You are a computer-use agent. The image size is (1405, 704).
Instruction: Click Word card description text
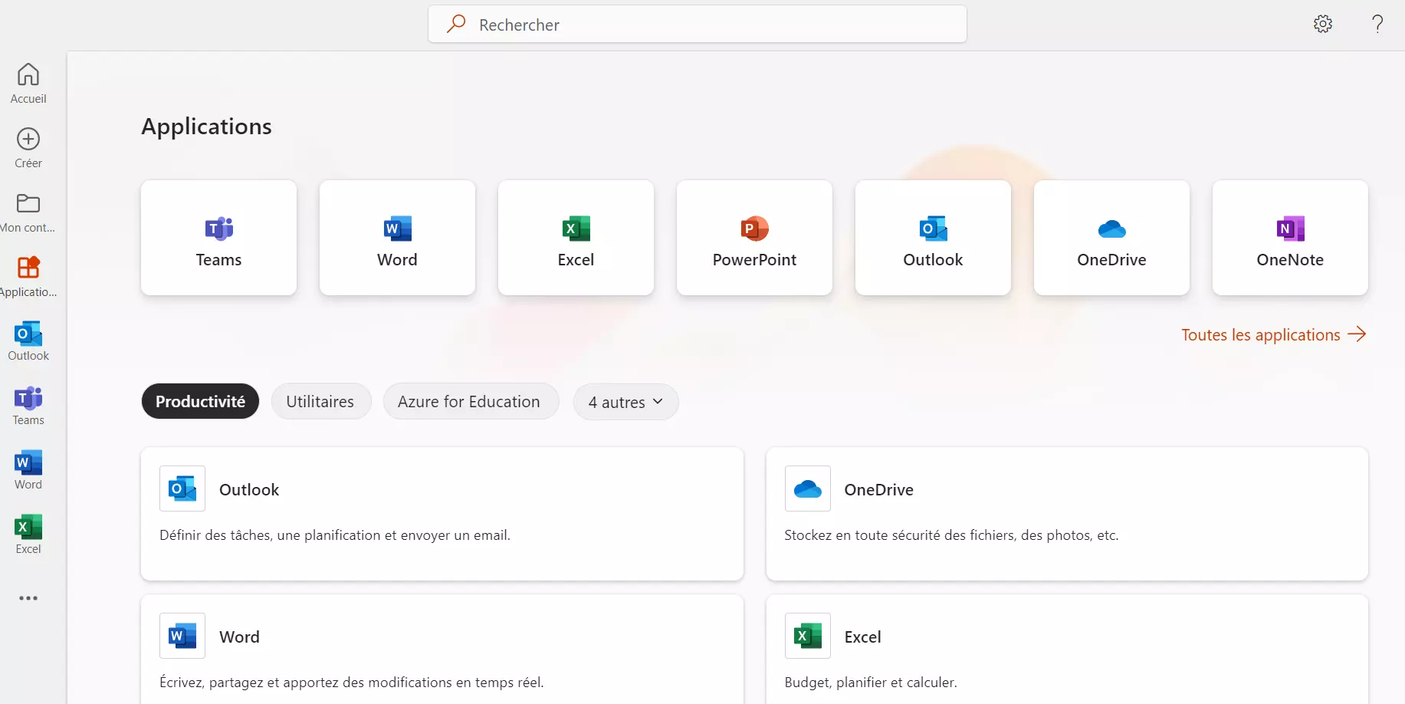[352, 683]
